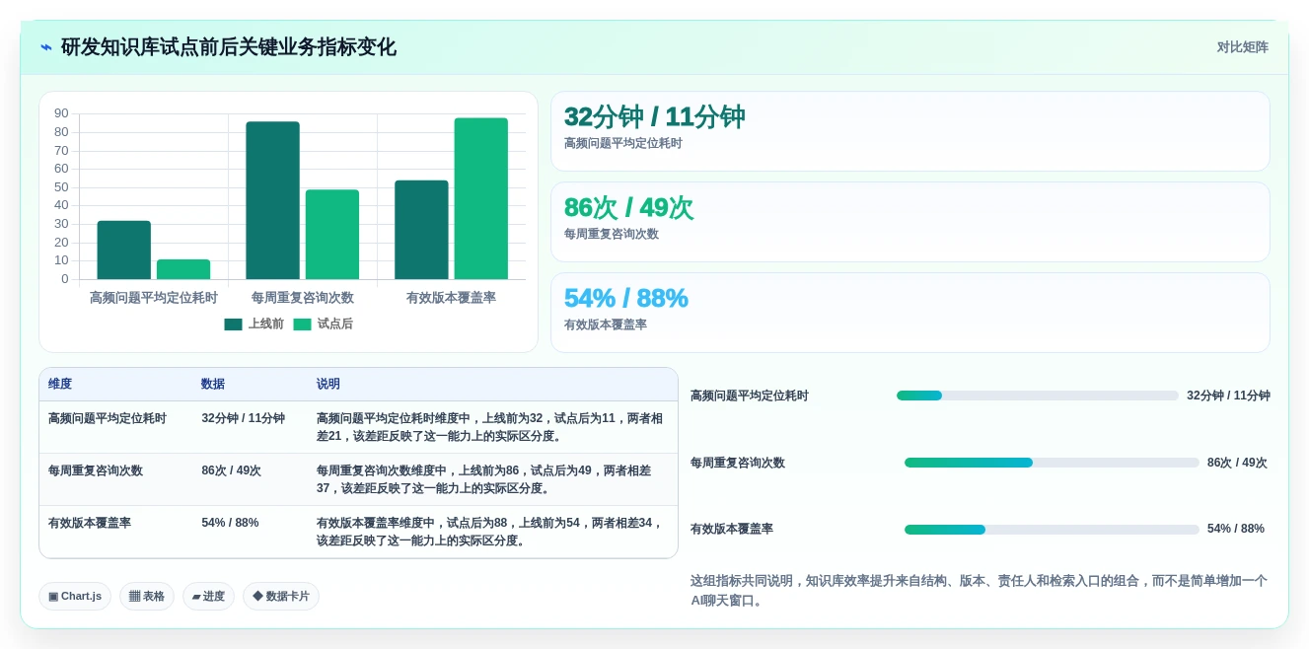The image size is (1309, 649).
Task: Click the 对比矩阵 label in the header
Action: point(1243,47)
